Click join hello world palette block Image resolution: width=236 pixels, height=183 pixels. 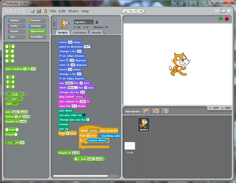(x=17, y=112)
